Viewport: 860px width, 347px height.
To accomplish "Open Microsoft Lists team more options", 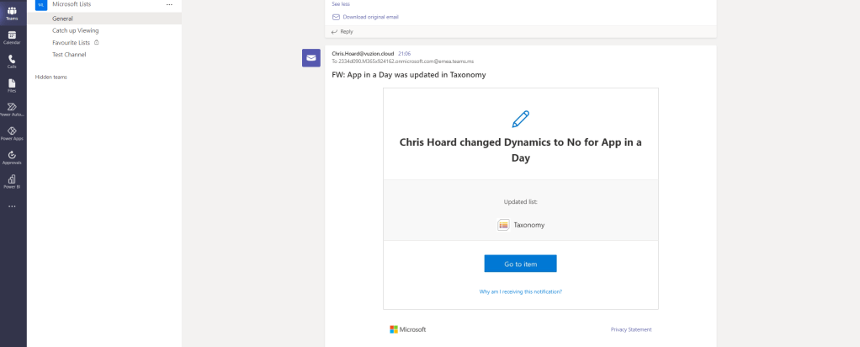I will (169, 4).
